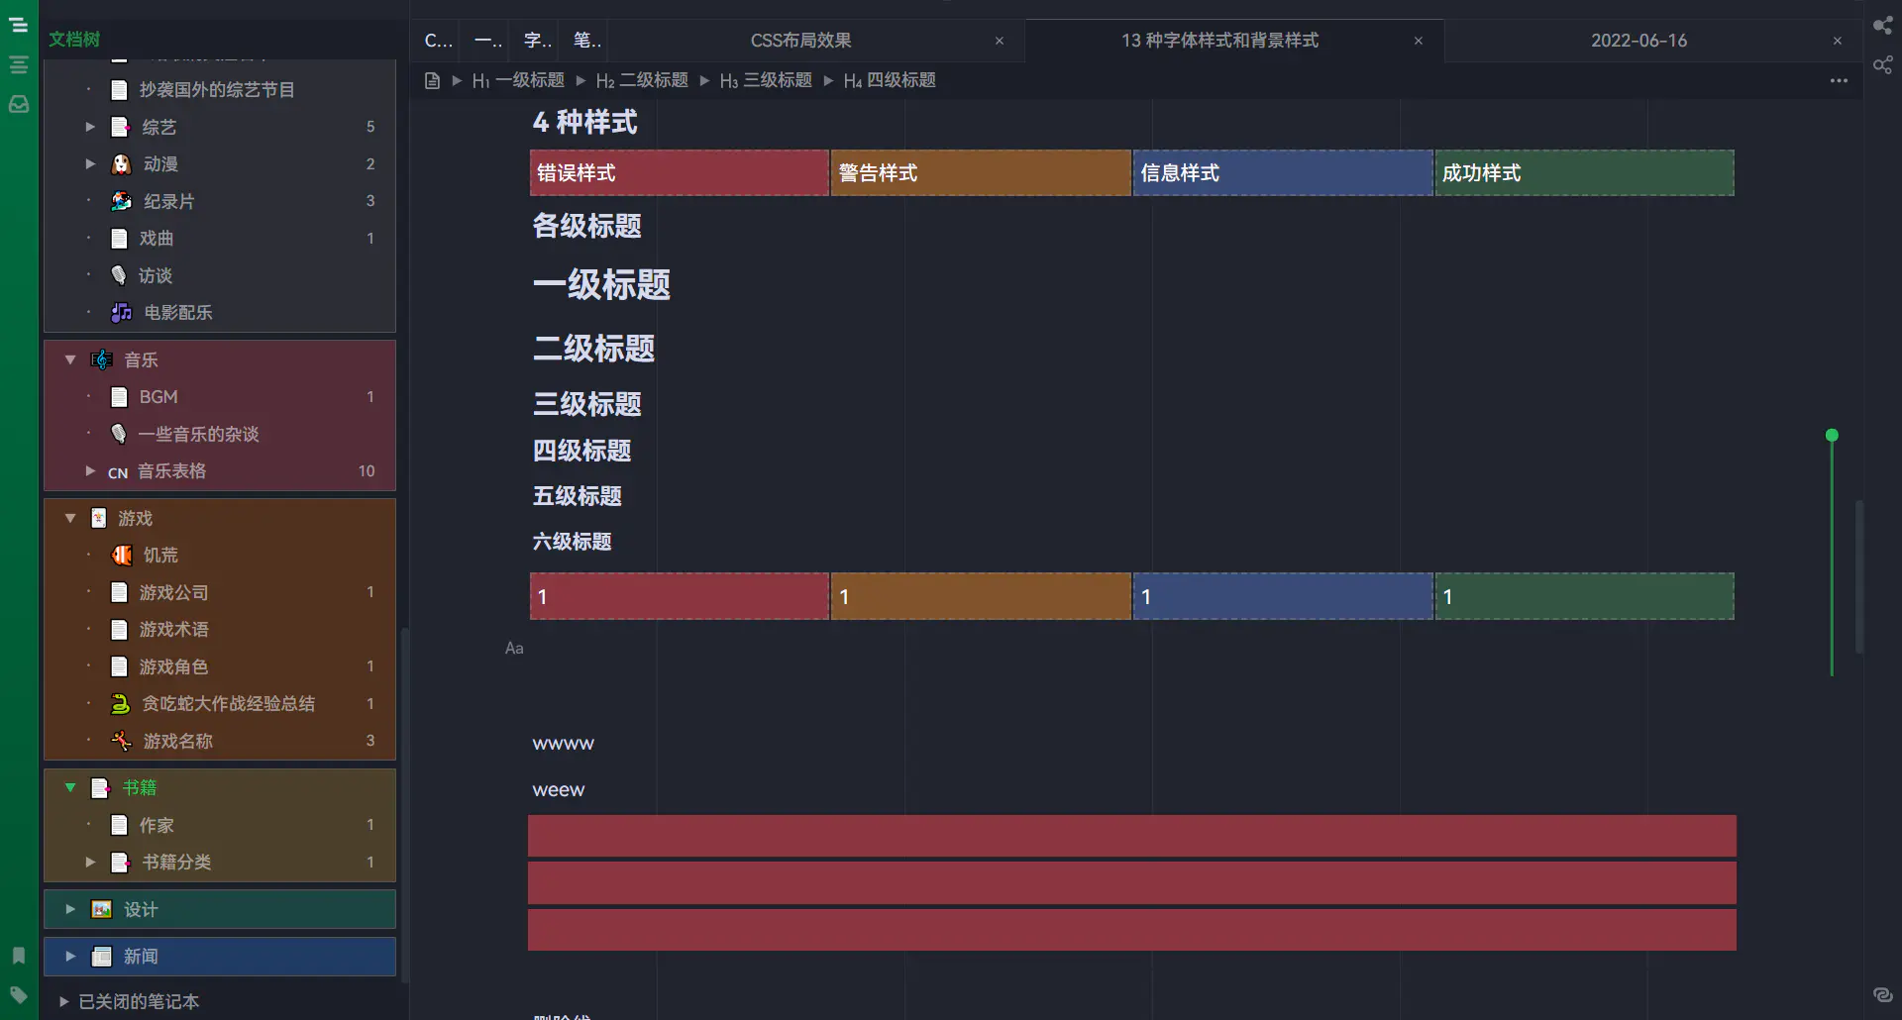Click the green scroll progress handle
1902x1020 pixels.
point(1832,436)
